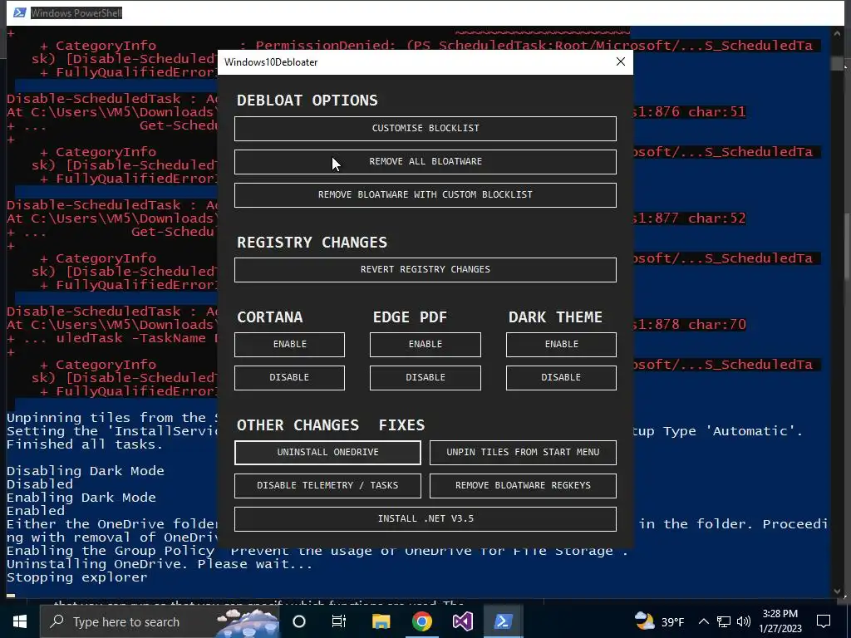The height and width of the screenshot is (638, 851).
Task: Click 'Enabling Dark Mode' line in PowerShell
Action: (x=81, y=498)
